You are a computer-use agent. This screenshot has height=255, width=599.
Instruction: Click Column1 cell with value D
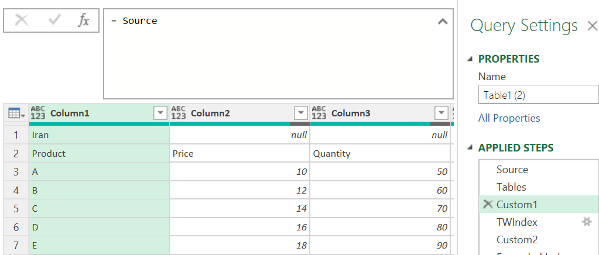tap(100, 227)
